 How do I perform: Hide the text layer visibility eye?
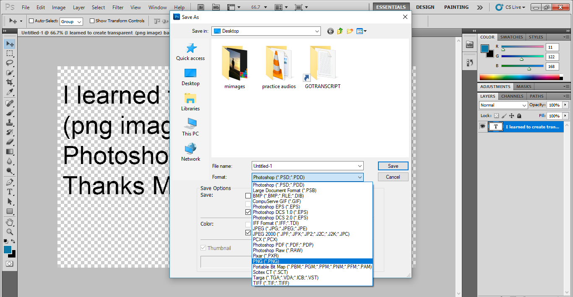click(x=482, y=127)
